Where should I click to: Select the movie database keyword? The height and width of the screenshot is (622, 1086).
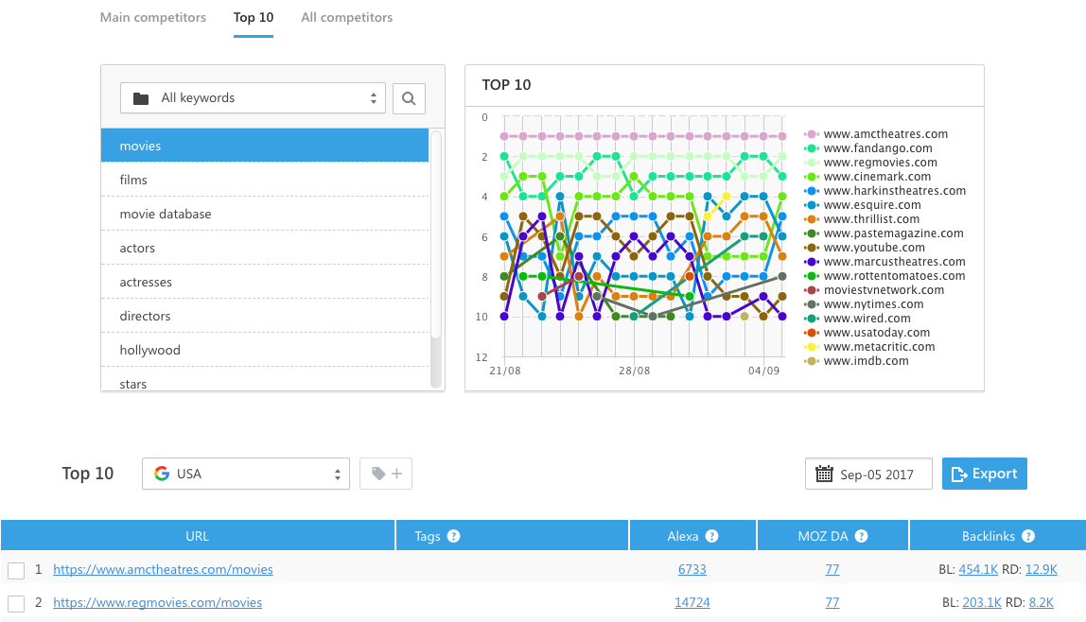tap(265, 214)
